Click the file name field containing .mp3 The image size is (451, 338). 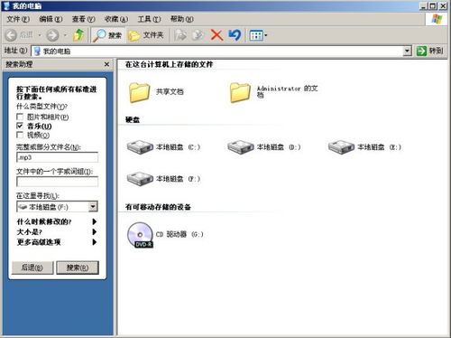coord(57,157)
